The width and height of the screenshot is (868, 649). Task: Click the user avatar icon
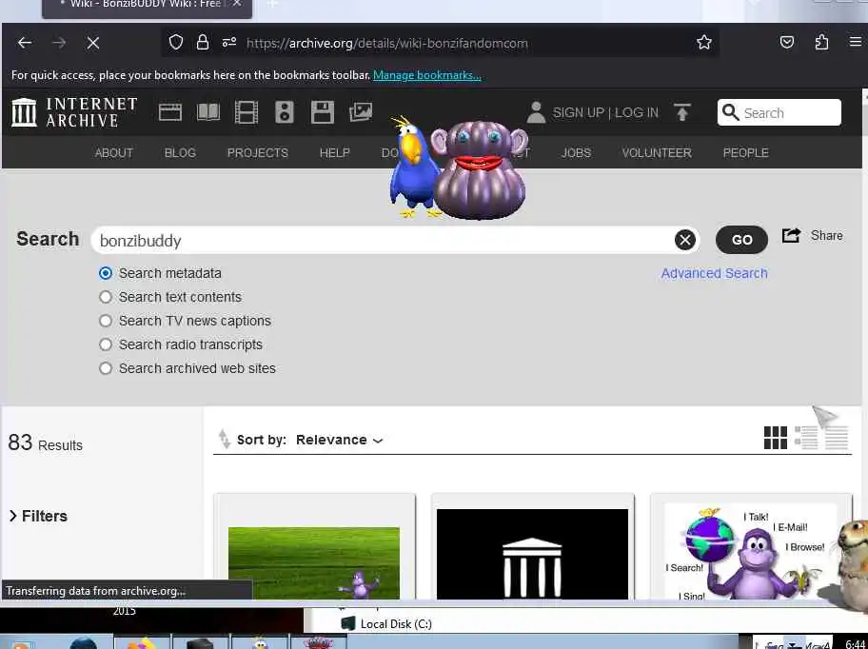(x=536, y=112)
